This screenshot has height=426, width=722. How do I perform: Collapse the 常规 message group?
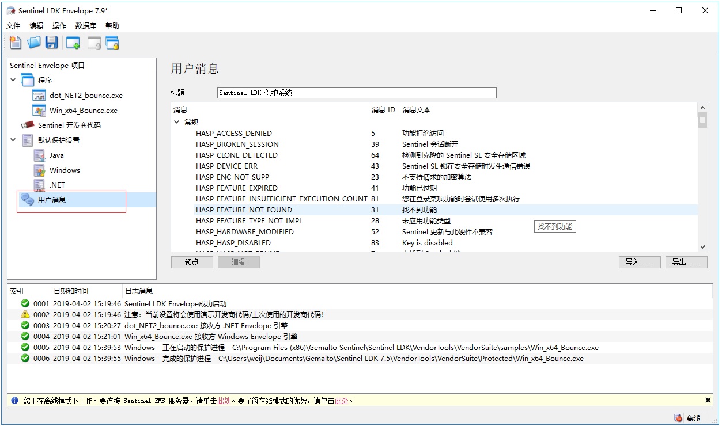pos(177,122)
